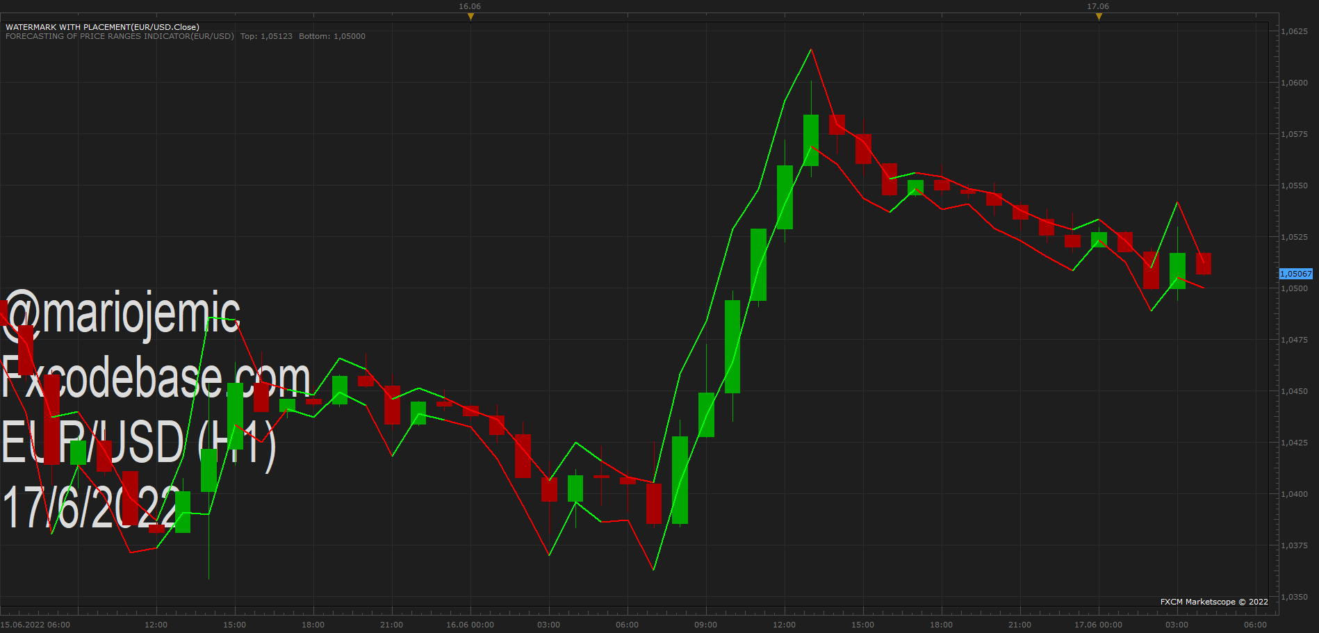The image size is (1319, 633).
Task: Click the 1,0450 price axis label
Action: coord(1294,391)
